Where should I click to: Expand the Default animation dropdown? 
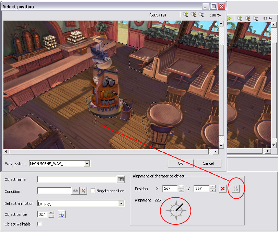click(121, 203)
